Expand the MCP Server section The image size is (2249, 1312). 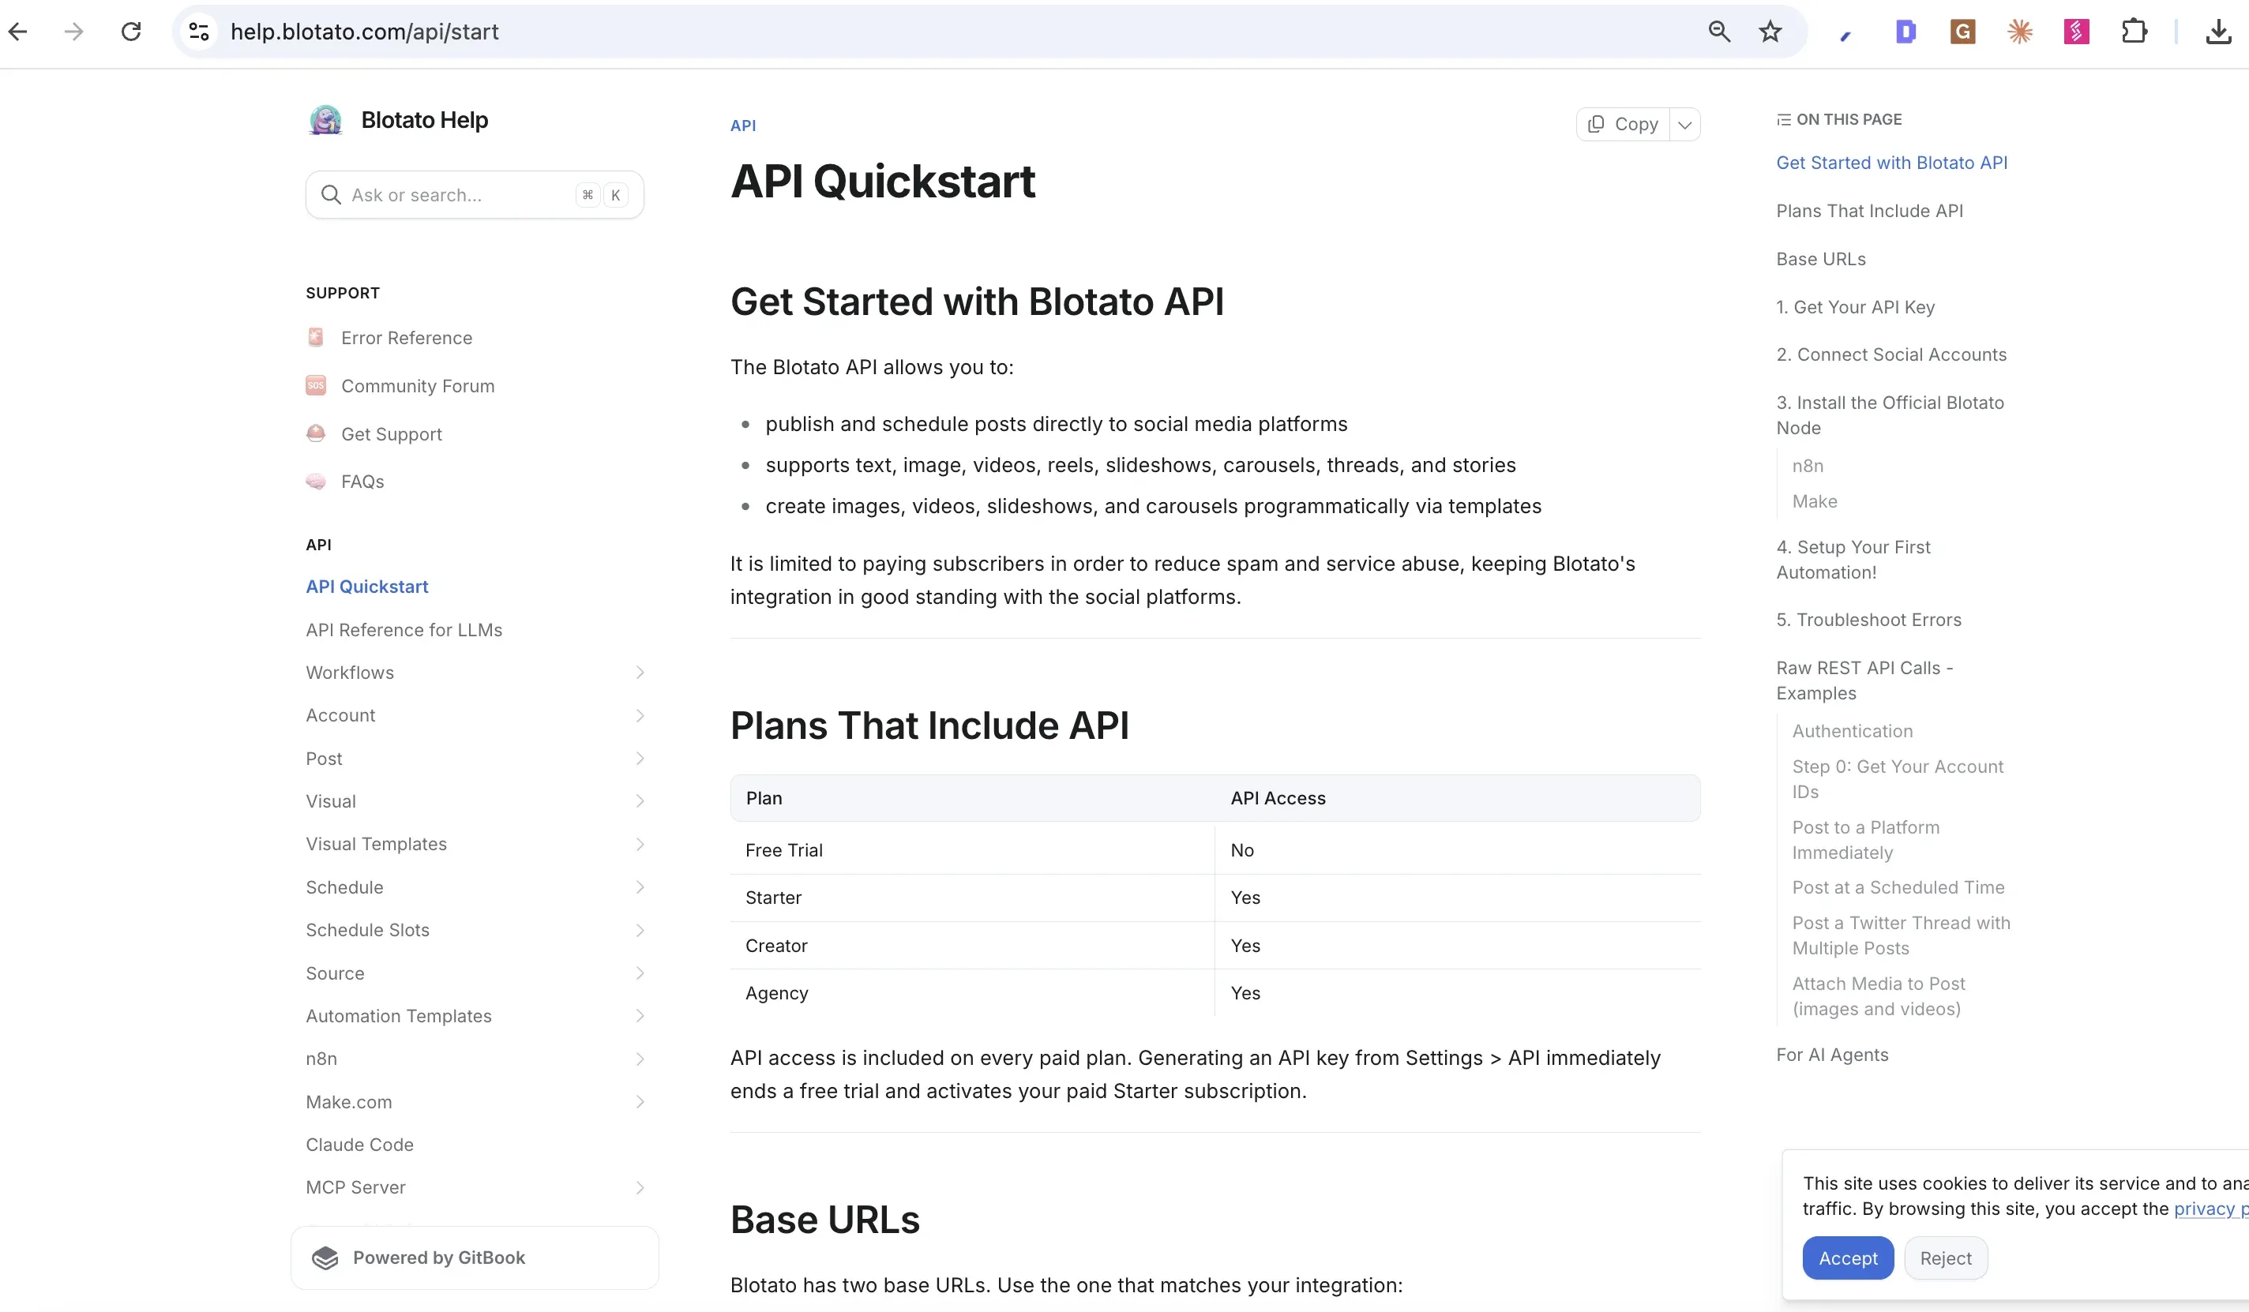pyautogui.click(x=640, y=1187)
